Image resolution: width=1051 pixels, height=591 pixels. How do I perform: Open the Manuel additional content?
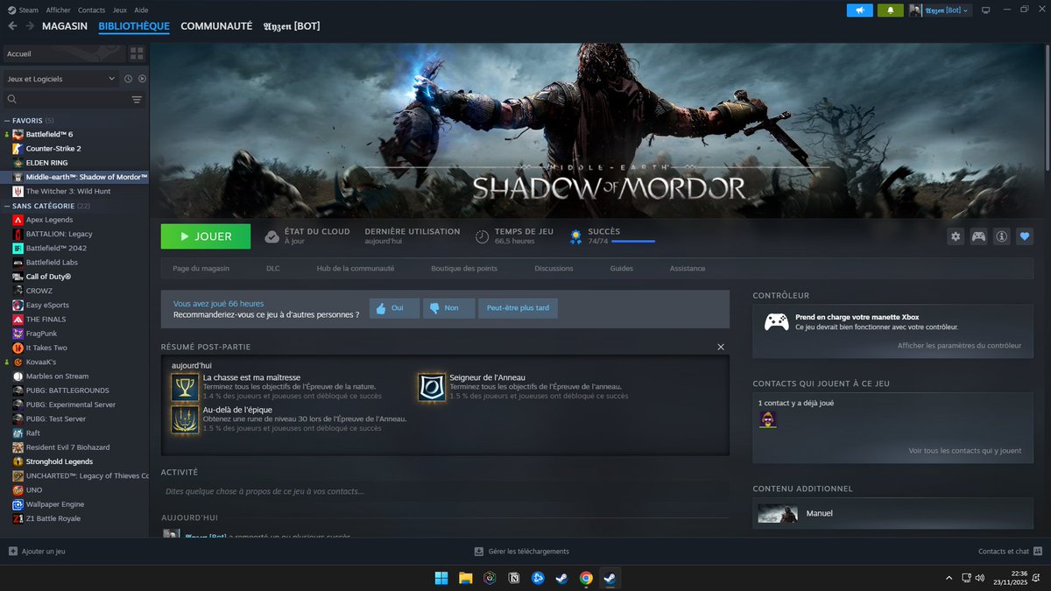[x=892, y=513]
